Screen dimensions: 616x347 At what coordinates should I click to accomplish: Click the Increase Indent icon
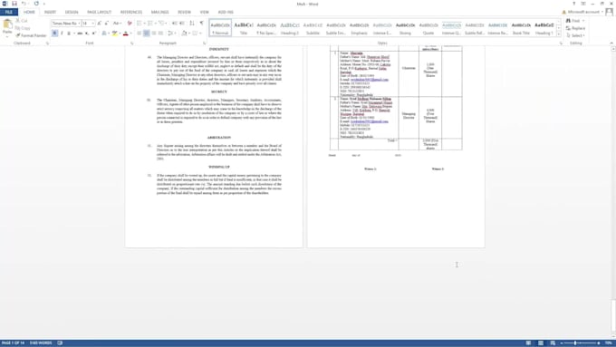(181, 24)
